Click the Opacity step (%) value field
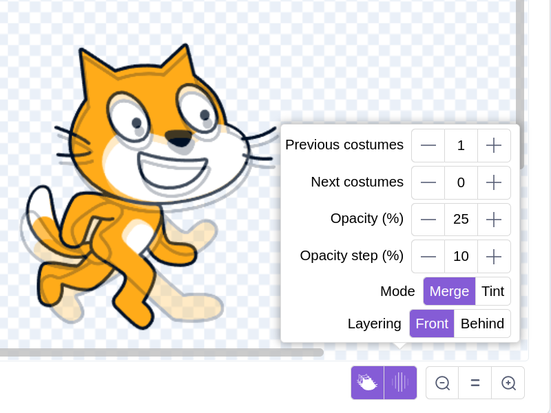Screen dimensions: 551x413 coord(461,256)
